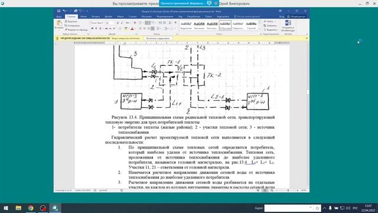Close the security warning bar
Screen dimensions: 378x213
tap(307, 38)
